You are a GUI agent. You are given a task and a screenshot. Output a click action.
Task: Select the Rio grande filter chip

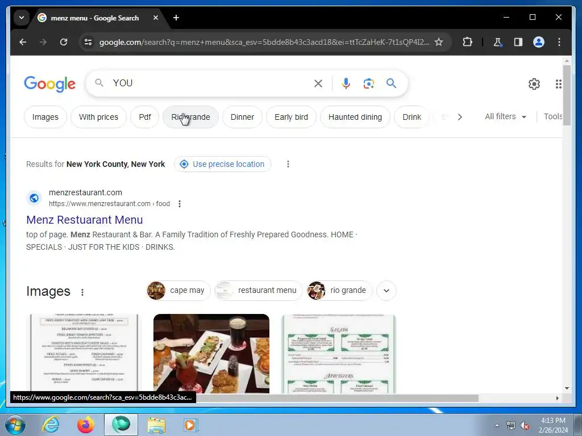[x=190, y=117]
